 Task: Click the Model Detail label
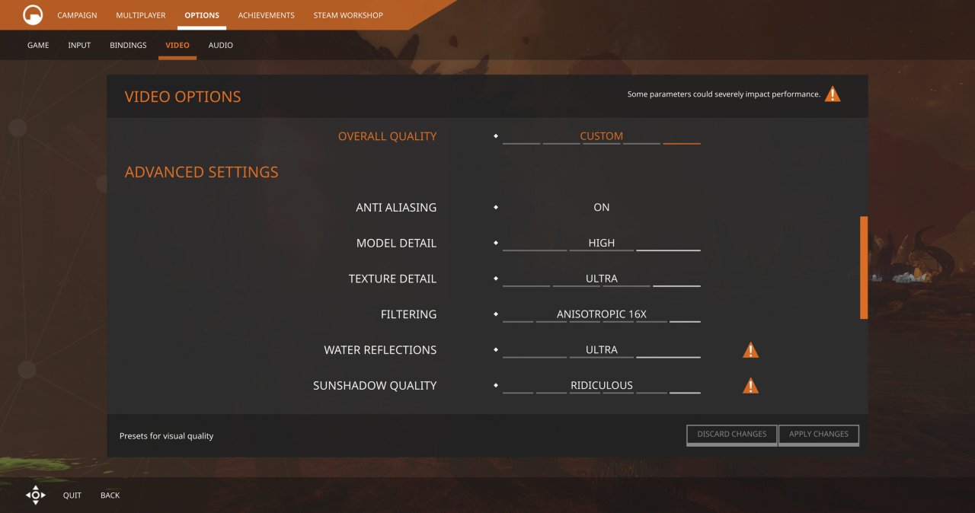coord(396,243)
